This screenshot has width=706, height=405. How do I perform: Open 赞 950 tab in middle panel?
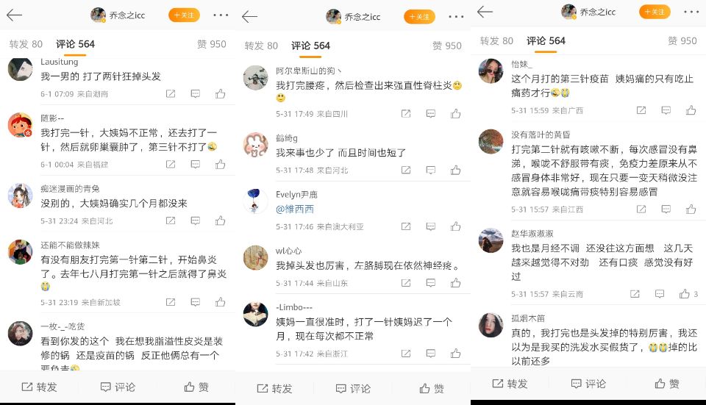click(x=446, y=46)
